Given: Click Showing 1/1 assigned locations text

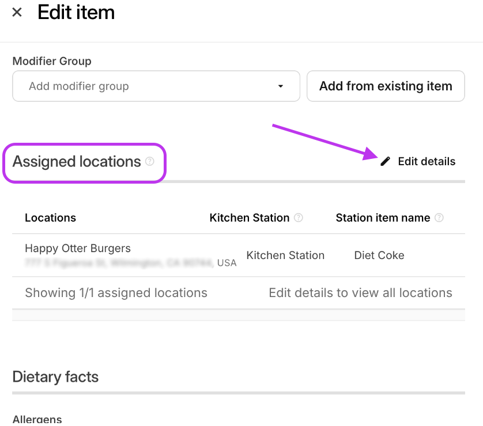Looking at the screenshot, I should tap(116, 293).
